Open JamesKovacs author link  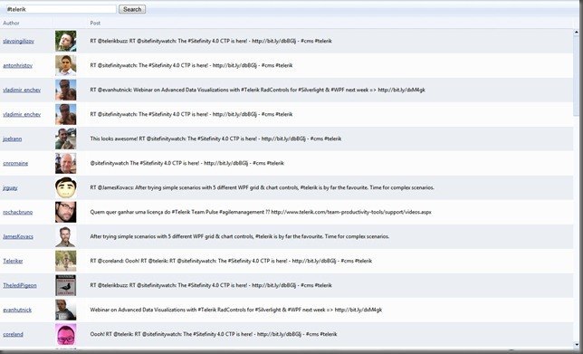[18, 236]
